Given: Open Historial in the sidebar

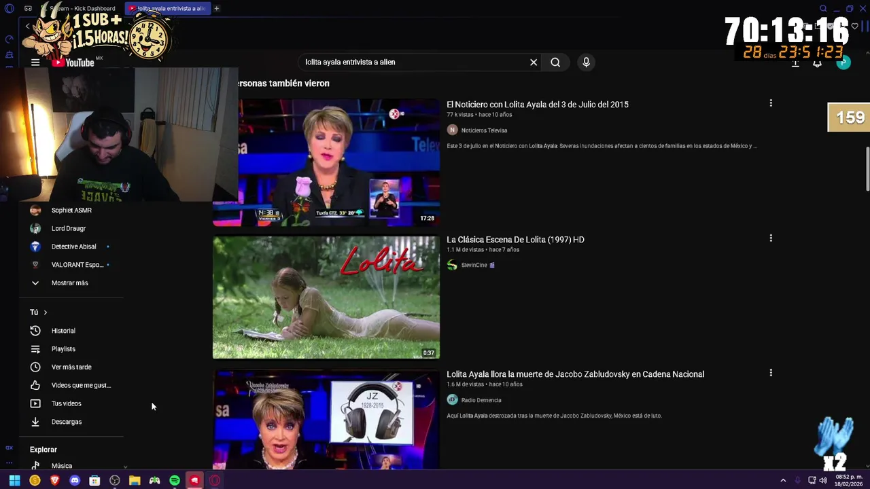Looking at the screenshot, I should 63,331.
